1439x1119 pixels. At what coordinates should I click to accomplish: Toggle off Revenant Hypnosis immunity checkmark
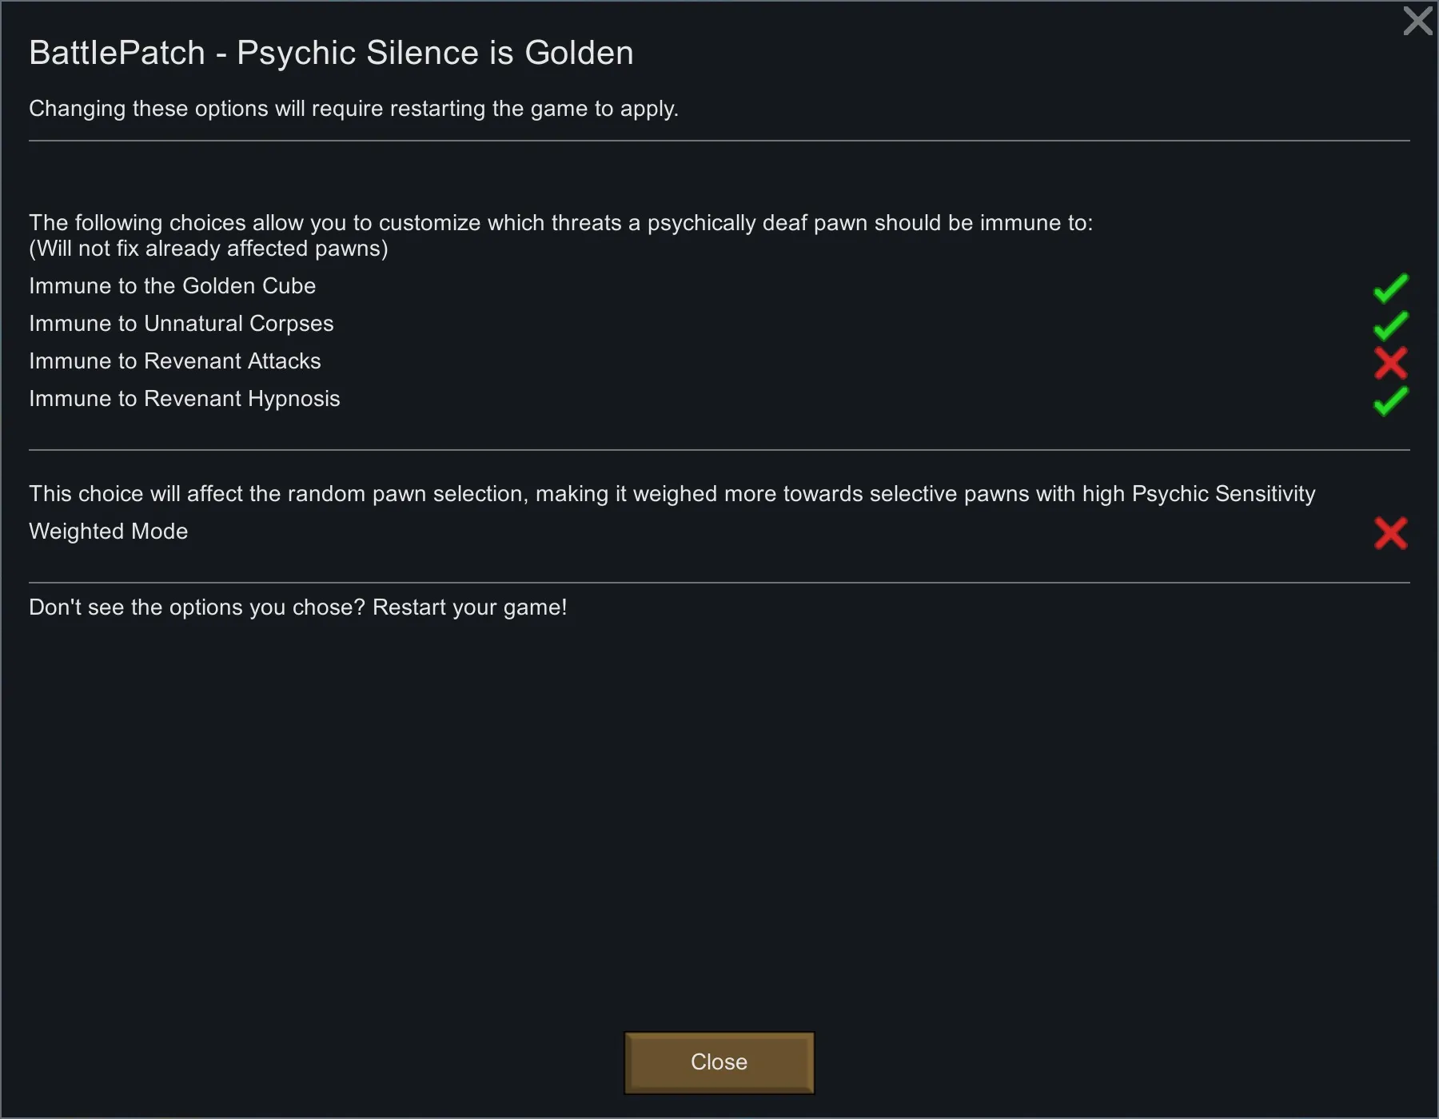point(1390,400)
